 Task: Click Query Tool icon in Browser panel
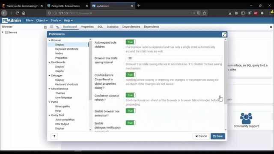pyautogui.click(x=45, y=27)
